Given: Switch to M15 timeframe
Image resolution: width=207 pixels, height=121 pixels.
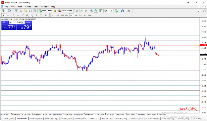Looking at the screenshot, I should [x=62, y=15].
